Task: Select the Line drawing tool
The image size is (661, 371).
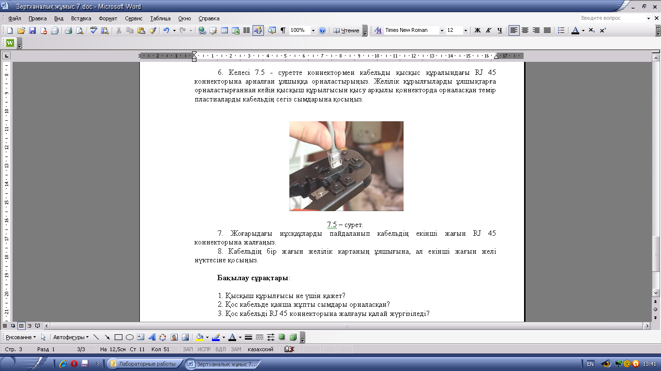Action: tap(96, 337)
